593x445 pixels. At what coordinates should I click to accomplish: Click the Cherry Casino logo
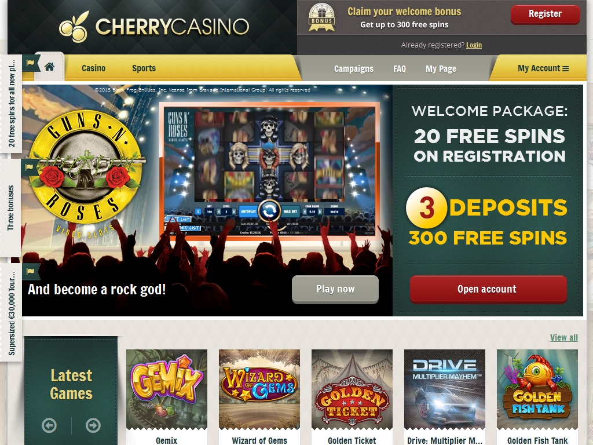[153, 26]
